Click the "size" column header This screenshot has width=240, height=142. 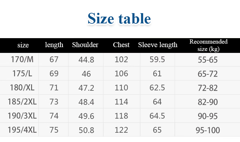23,45
